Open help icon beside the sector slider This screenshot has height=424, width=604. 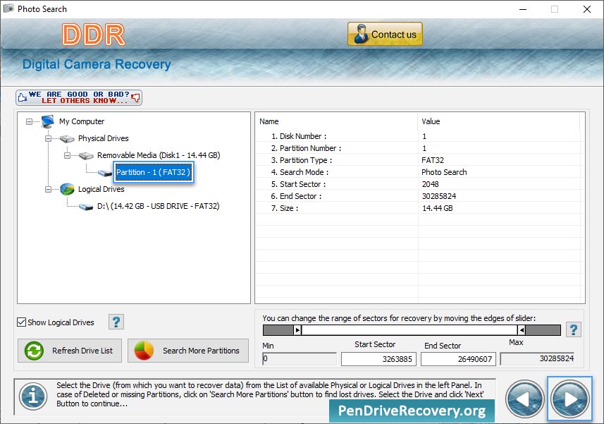pyautogui.click(x=574, y=329)
